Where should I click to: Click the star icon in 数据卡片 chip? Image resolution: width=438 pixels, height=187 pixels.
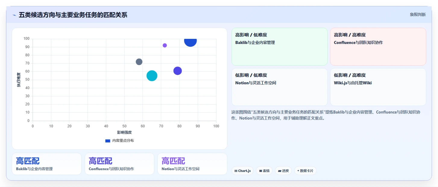click(298, 171)
